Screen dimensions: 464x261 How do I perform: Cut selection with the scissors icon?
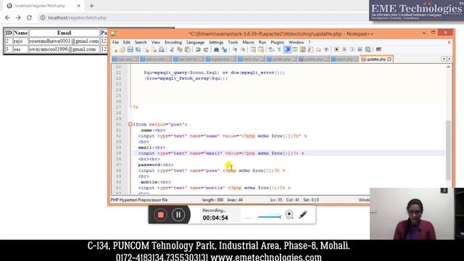point(171,49)
